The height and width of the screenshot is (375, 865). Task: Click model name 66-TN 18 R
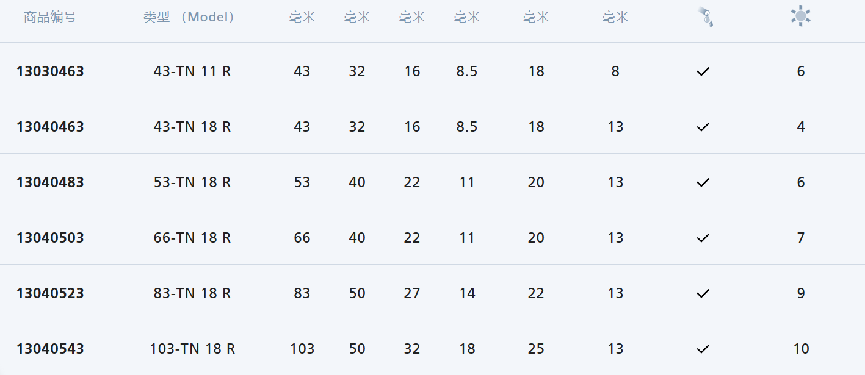point(192,238)
